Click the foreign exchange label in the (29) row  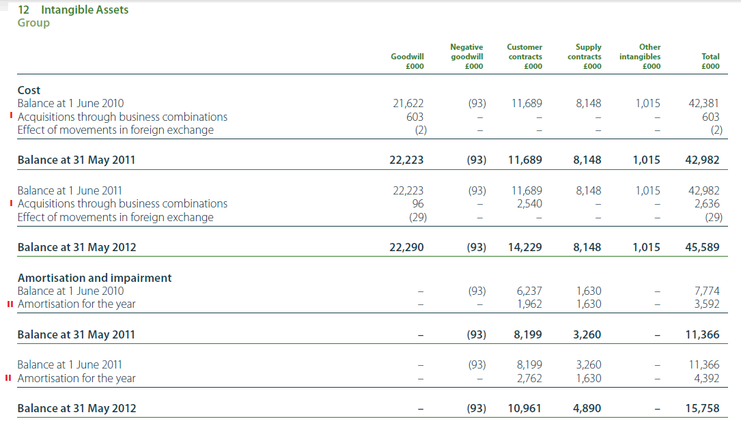[115, 217]
